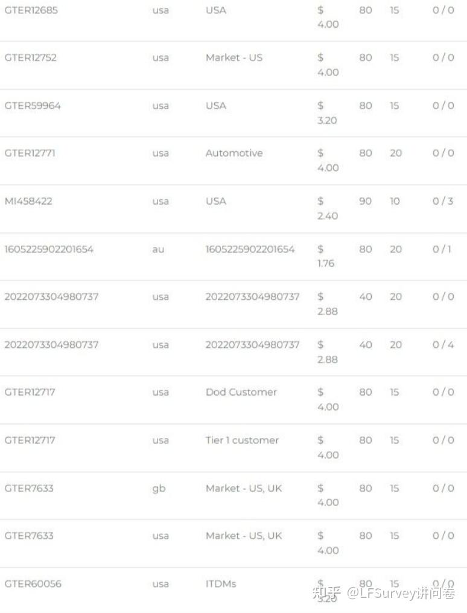This screenshot has height=613, width=467.
Task: Open survey GTER59964
Action: pos(33,106)
